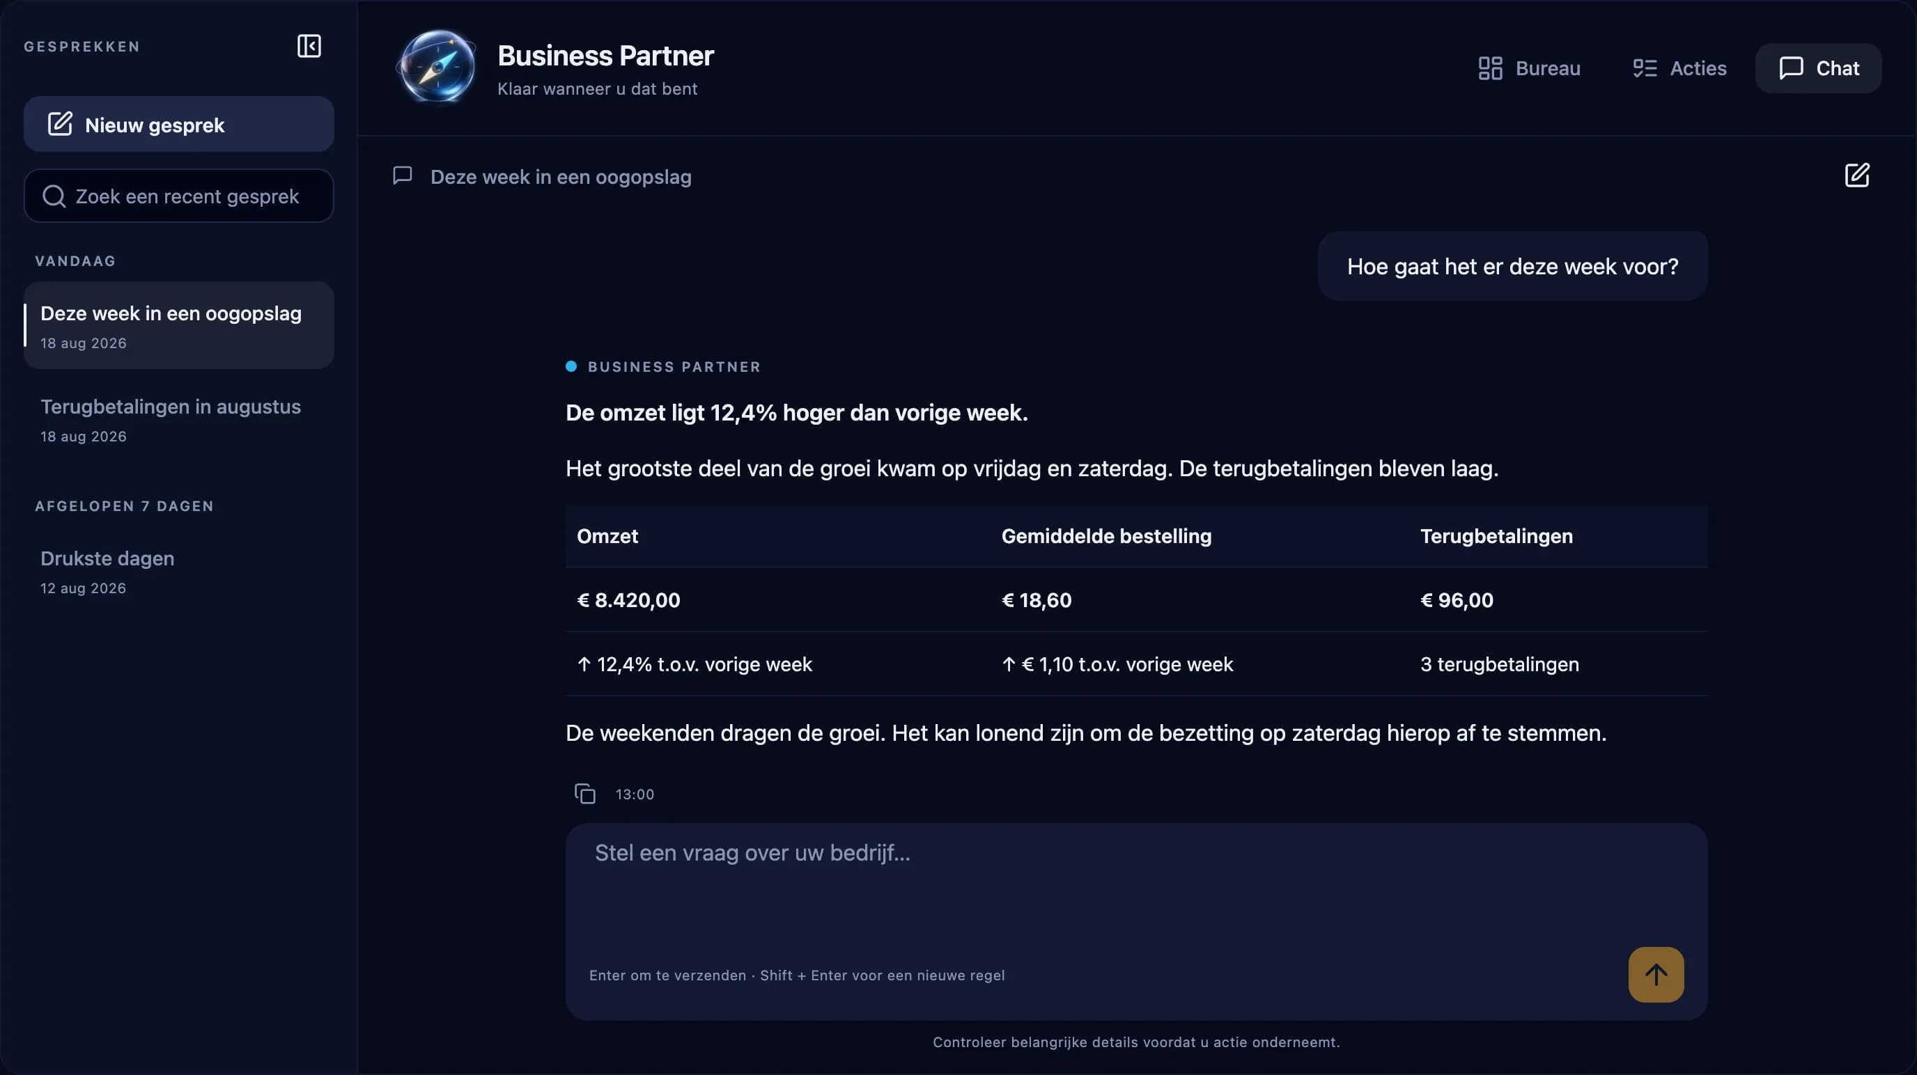Click the chat bubble icon next to conversation title
This screenshot has width=1917, height=1075.
point(403,175)
